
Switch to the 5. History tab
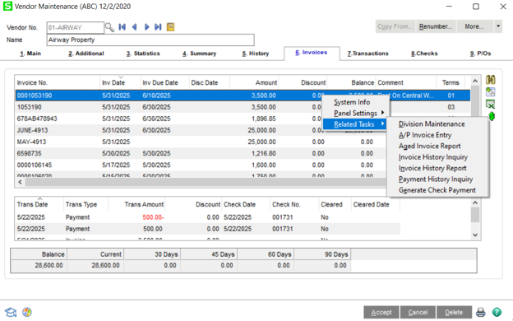(256, 53)
